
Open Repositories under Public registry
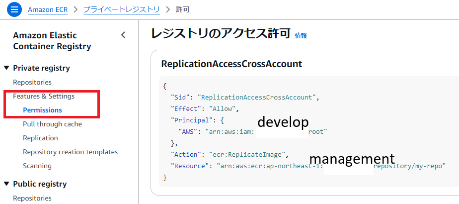pos(32,198)
